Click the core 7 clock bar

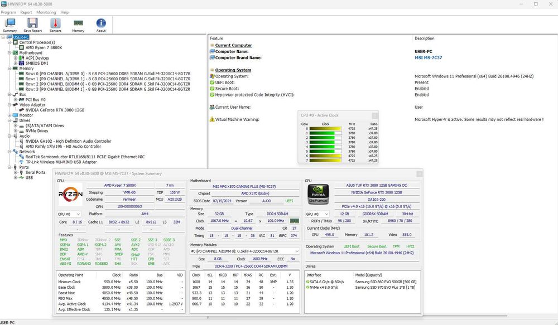[325, 161]
